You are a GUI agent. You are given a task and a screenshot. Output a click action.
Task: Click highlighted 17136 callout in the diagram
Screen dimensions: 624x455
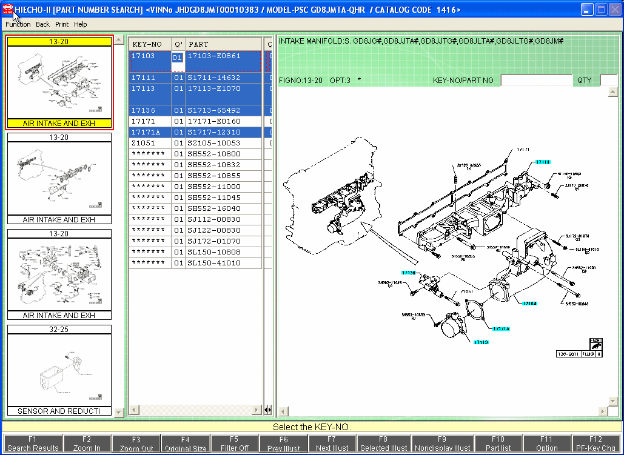click(x=409, y=273)
